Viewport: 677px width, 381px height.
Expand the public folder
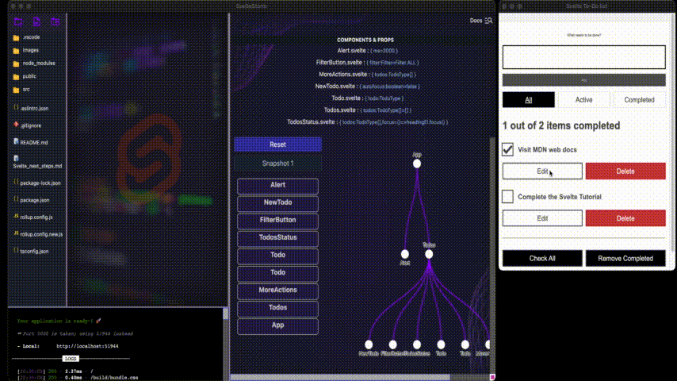(25, 76)
